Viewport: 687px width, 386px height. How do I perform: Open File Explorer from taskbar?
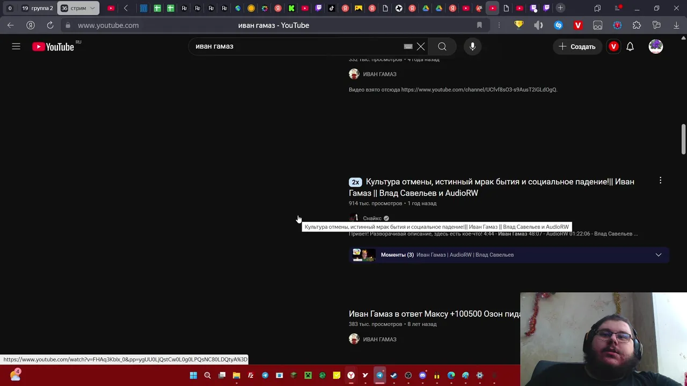(236, 375)
